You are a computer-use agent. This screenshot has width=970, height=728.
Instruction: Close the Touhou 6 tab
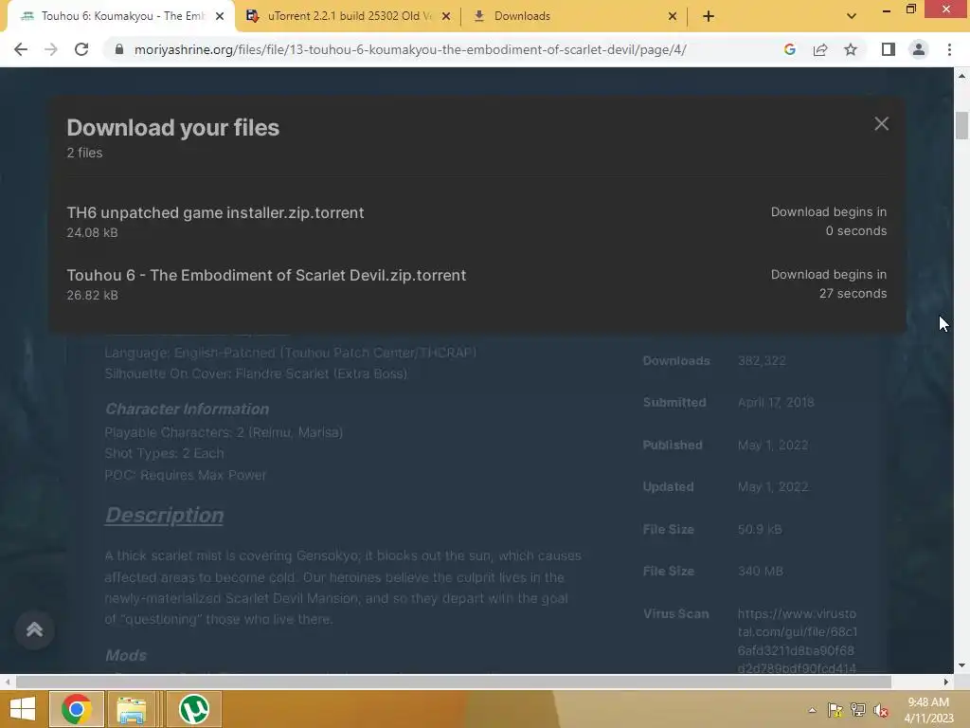[220, 16]
